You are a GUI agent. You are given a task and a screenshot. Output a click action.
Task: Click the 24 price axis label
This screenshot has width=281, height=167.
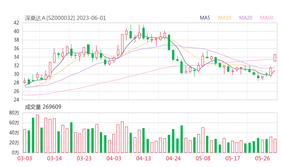(x=16, y=100)
